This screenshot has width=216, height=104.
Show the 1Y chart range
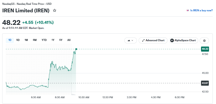53,40
